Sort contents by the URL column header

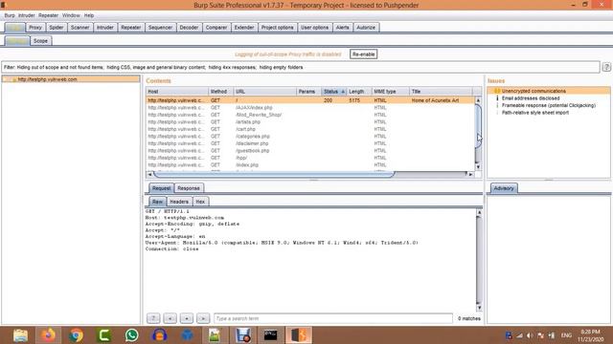(264, 92)
